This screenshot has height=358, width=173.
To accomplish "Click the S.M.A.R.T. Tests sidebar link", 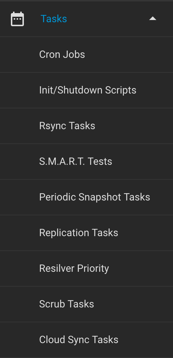I will click(x=86, y=162).
